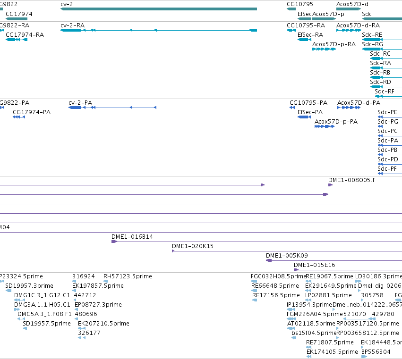Image resolution: width=402 pixels, height=359 pixels.
Task: Select the EK197857.5prime EST label
Action: (98, 286)
